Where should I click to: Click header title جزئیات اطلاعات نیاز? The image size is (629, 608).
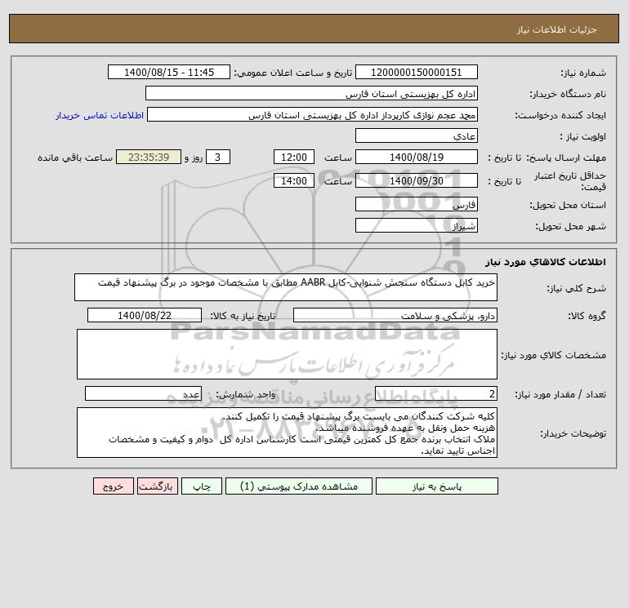tap(557, 29)
